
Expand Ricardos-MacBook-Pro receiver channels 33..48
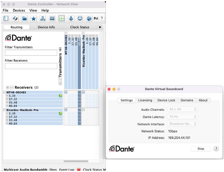click(7, 120)
